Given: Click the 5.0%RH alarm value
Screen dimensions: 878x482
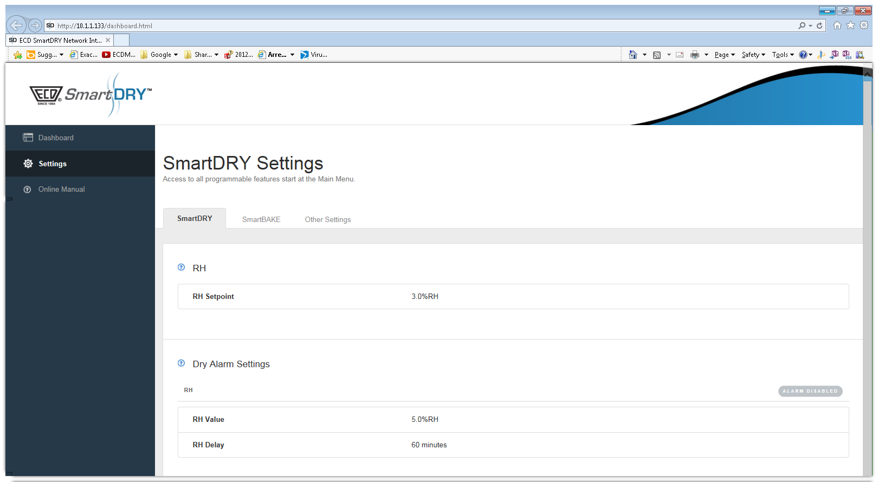Looking at the screenshot, I should tap(425, 419).
